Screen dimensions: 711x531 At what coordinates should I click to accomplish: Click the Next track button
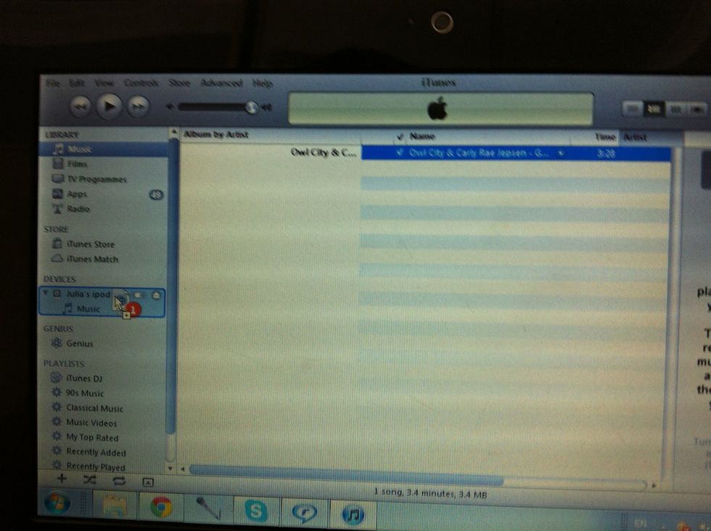138,107
